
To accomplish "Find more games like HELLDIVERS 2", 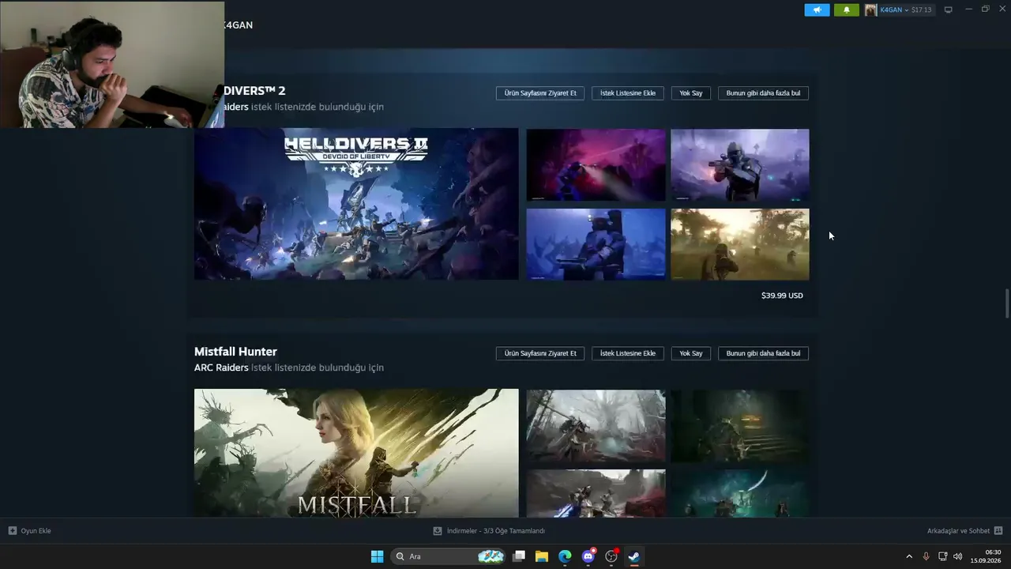I will tap(763, 93).
